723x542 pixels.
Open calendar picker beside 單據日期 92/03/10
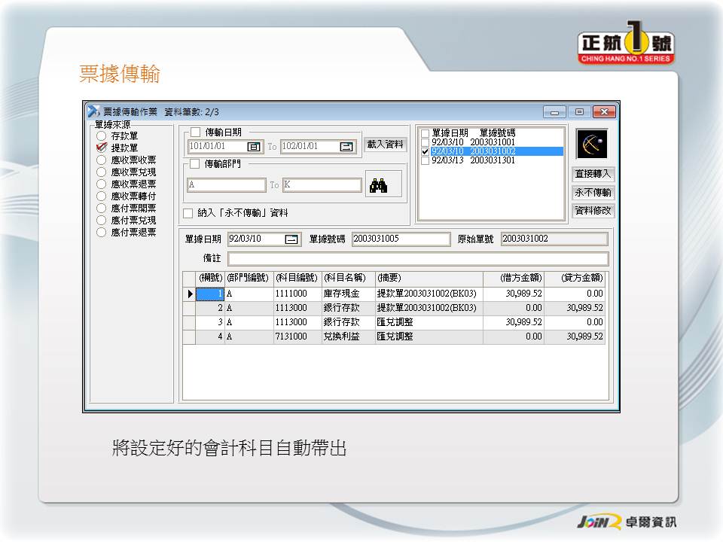tap(291, 239)
